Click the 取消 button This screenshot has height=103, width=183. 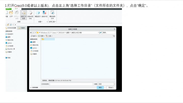pyautogui.click(x=111, y=88)
